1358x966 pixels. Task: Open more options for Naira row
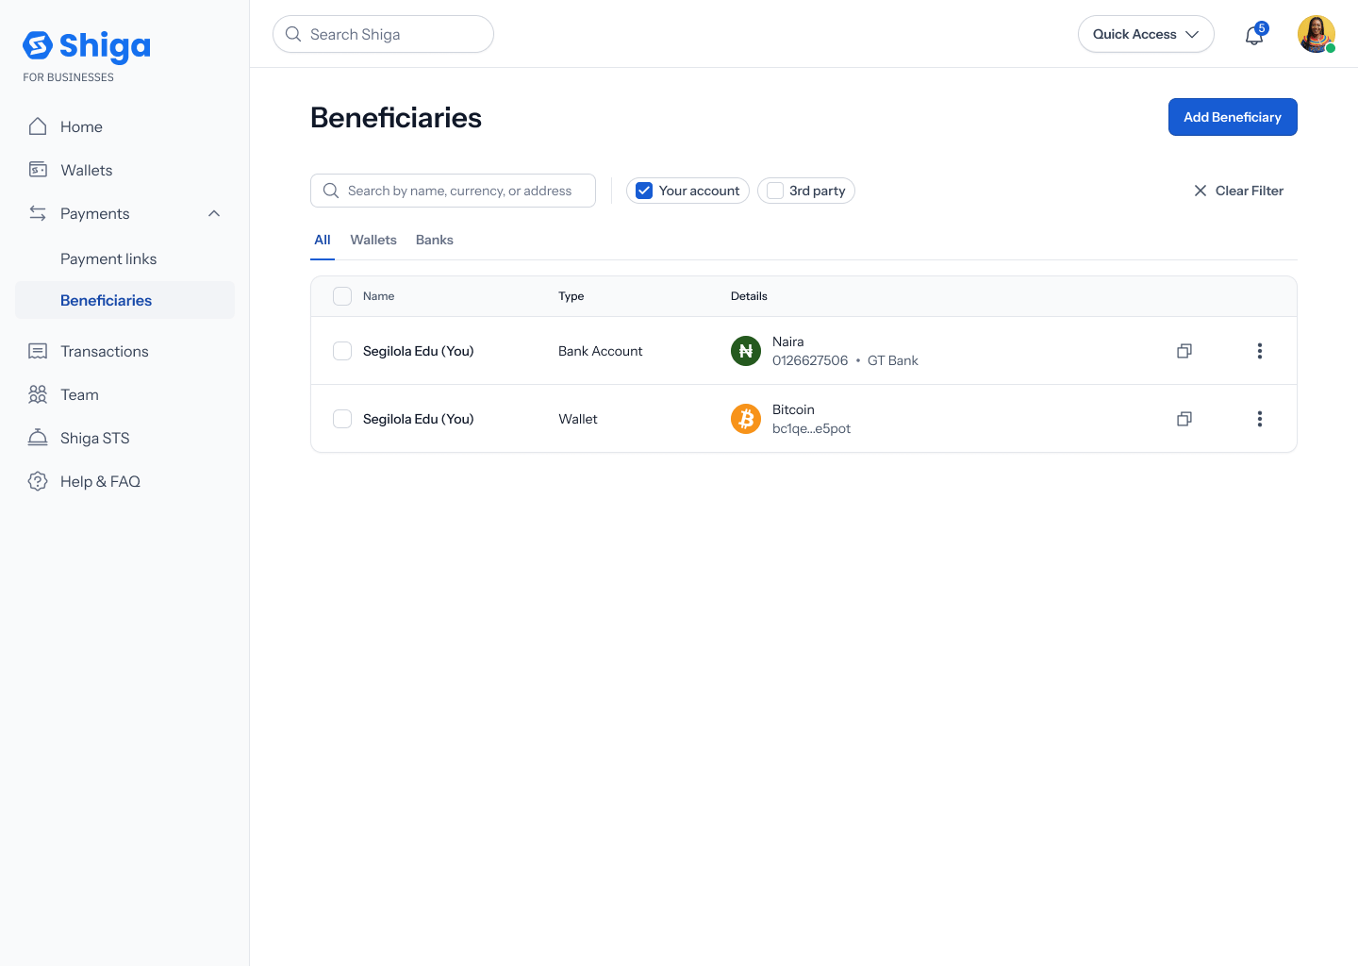tap(1260, 351)
